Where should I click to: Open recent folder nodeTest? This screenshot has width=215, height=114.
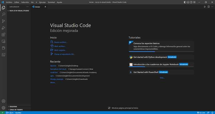pyautogui.click(x=54, y=72)
